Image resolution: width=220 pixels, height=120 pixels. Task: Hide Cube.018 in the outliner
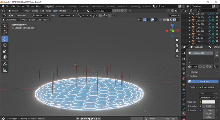click(217, 17)
